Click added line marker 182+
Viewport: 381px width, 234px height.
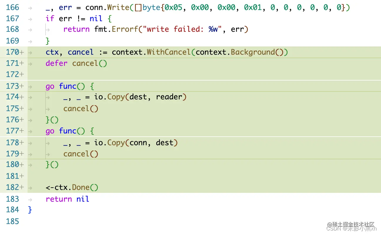coord(15,187)
